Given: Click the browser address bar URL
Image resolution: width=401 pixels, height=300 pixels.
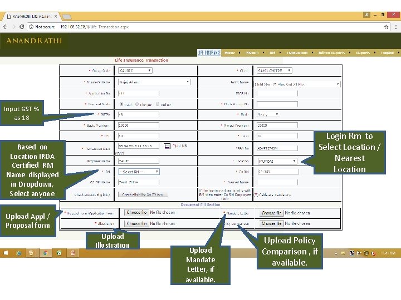Looking at the screenshot, I should (94, 27).
